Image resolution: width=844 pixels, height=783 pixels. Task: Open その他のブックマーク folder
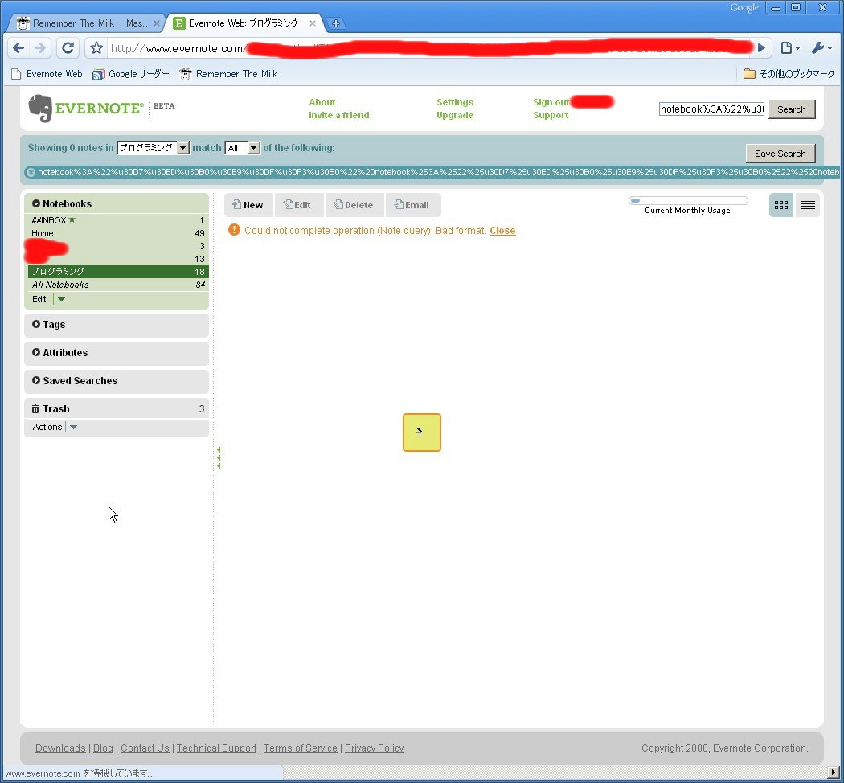coord(789,74)
